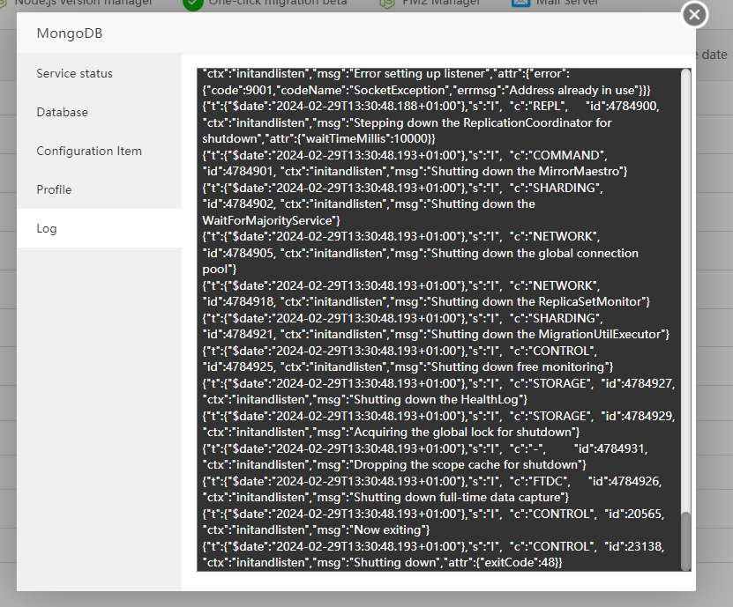
Task: Open the Service status tab
Action: coord(99,73)
